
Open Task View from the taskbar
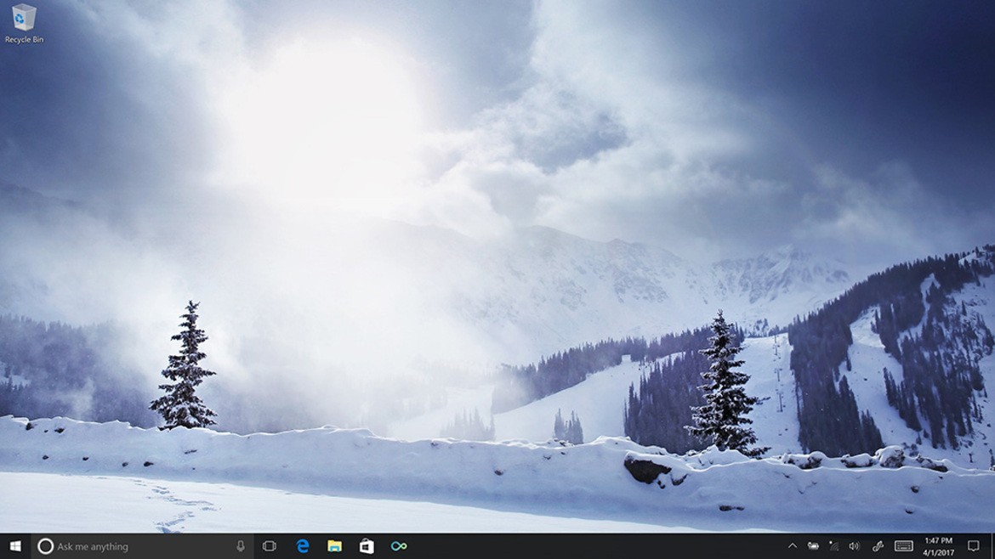pyautogui.click(x=269, y=545)
